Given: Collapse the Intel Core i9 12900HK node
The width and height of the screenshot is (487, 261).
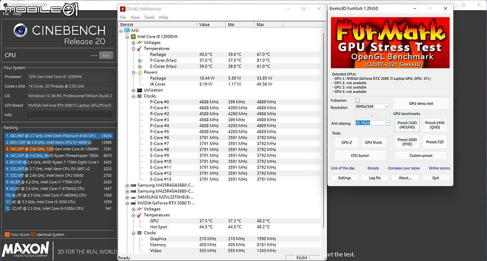Looking at the screenshot, I should point(127,36).
